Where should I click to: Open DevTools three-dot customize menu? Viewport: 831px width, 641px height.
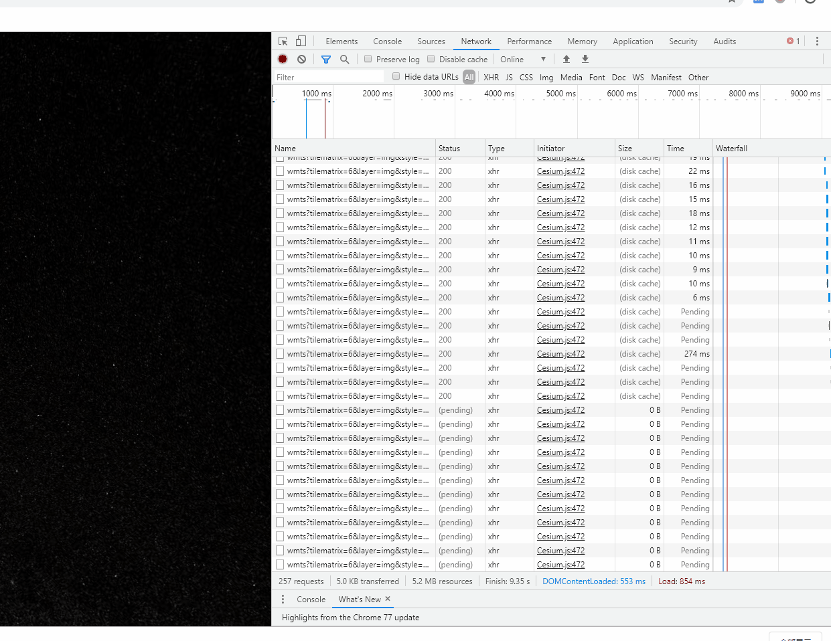click(x=817, y=41)
